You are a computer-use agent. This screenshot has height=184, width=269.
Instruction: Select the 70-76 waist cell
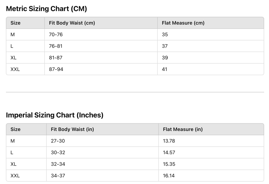[56, 34]
